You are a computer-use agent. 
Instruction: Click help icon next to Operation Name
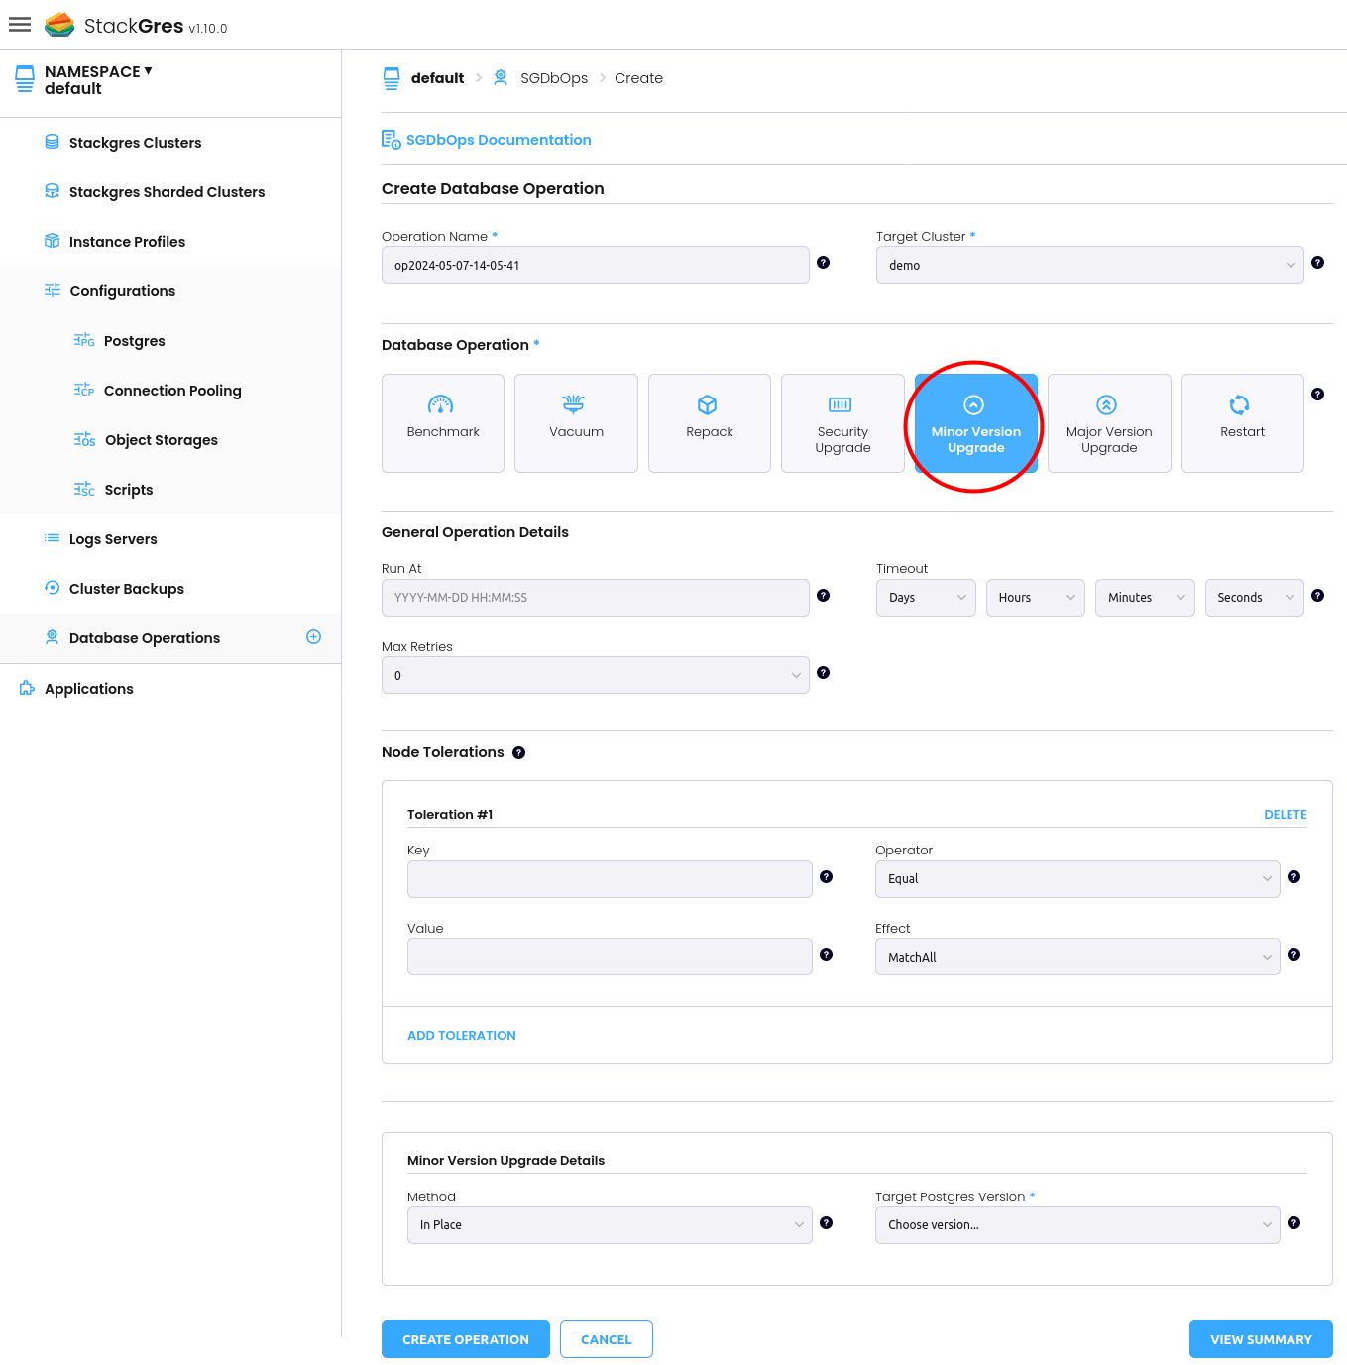(x=823, y=263)
